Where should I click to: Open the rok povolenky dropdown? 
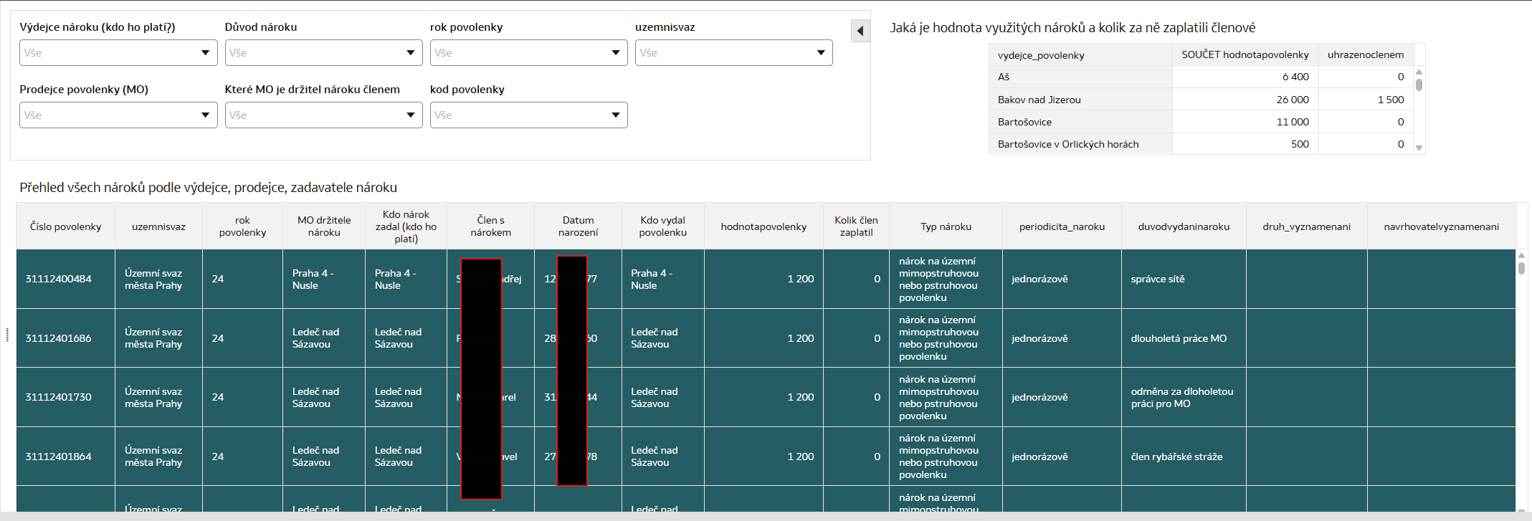click(528, 52)
